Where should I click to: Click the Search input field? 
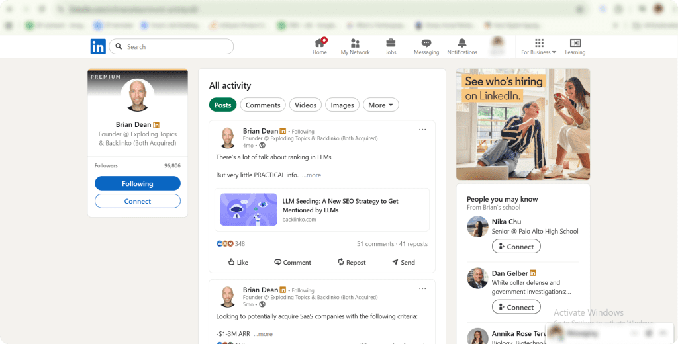[171, 47]
